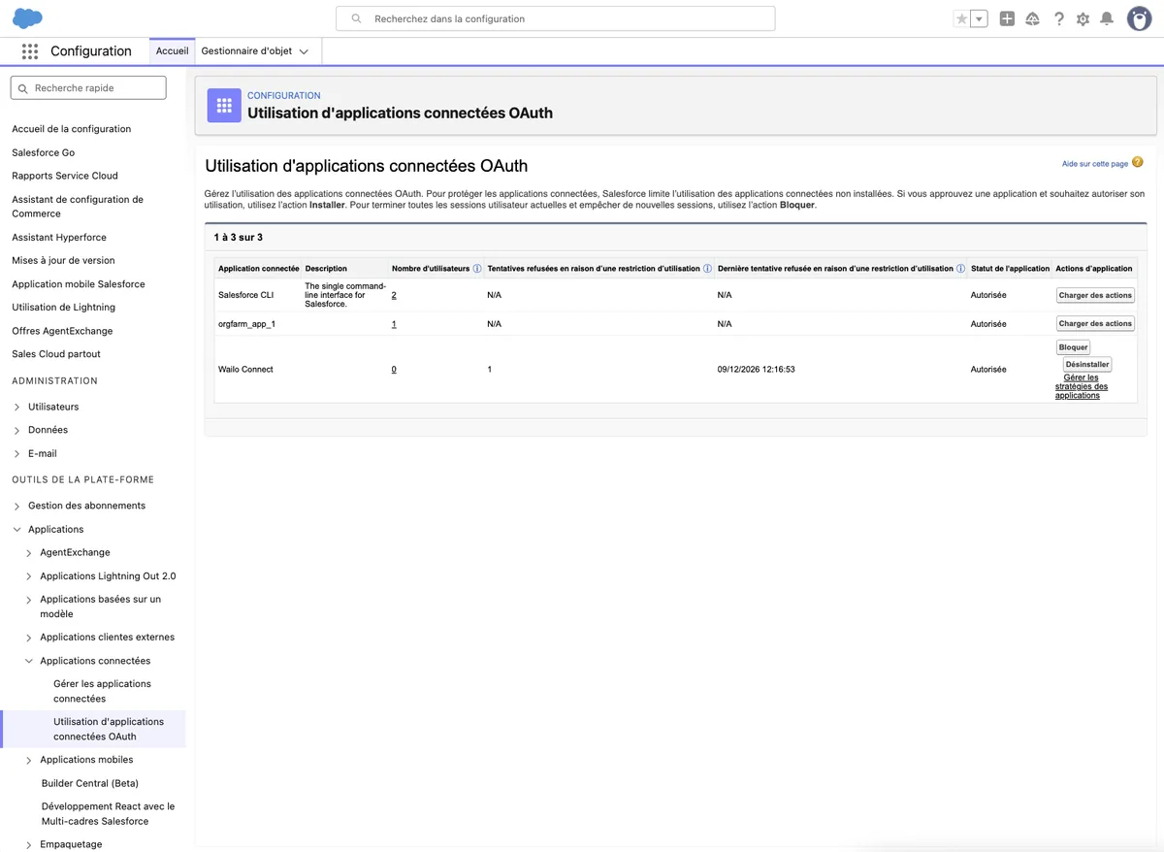This screenshot has height=852, width=1164.
Task: Open Application mobile Salesforce
Action: click(x=79, y=284)
